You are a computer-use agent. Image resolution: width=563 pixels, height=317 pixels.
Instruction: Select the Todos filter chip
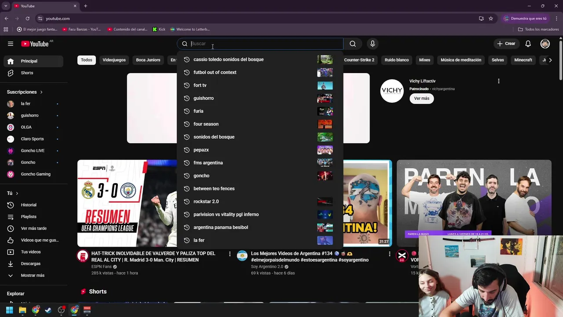coord(87,60)
